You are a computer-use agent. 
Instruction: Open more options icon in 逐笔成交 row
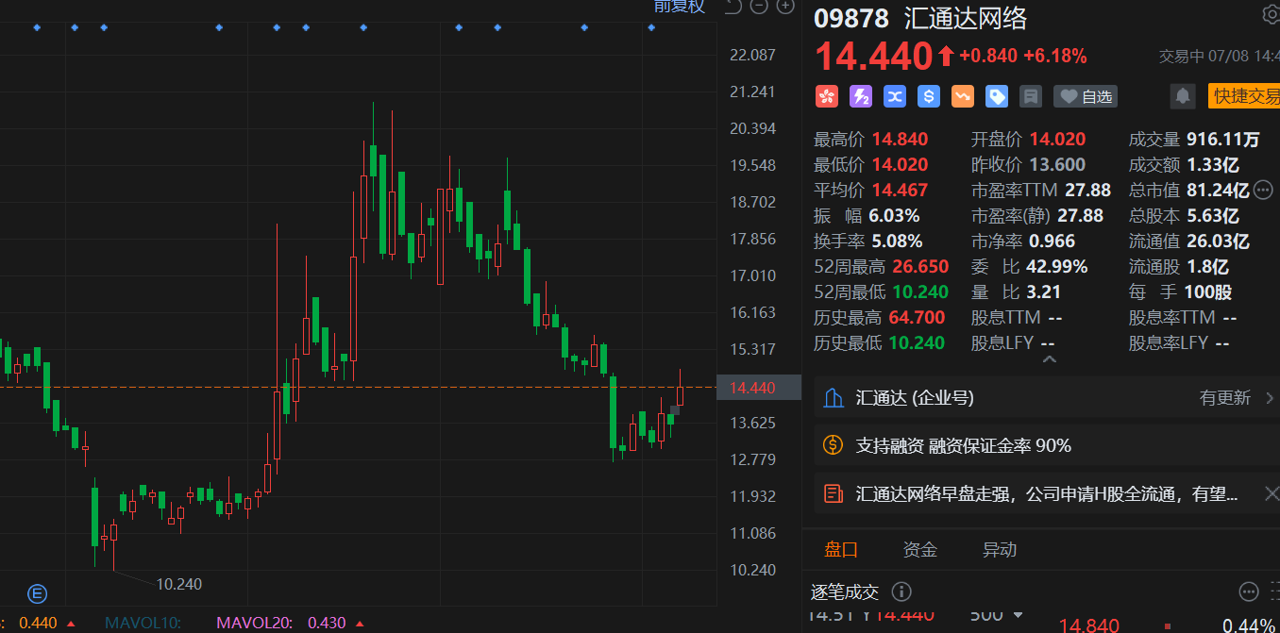click(1248, 591)
